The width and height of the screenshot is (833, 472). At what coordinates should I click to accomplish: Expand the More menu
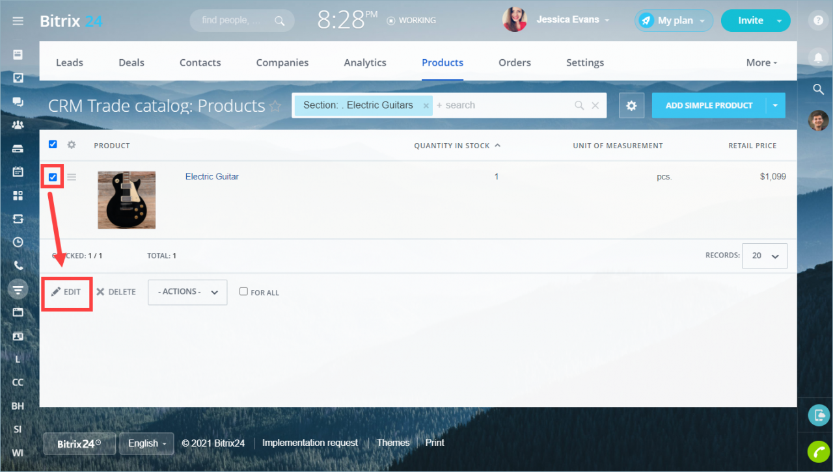[761, 62]
